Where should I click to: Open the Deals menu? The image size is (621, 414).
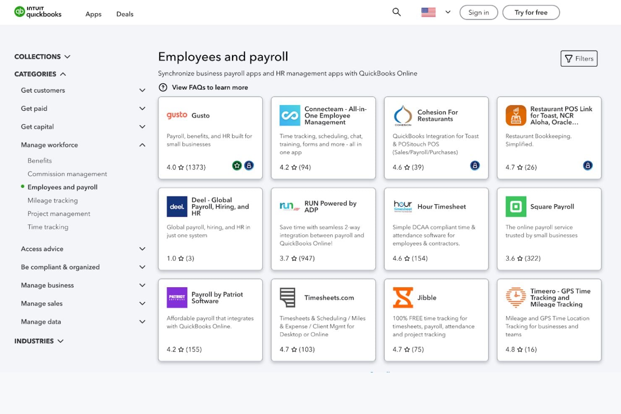125,14
